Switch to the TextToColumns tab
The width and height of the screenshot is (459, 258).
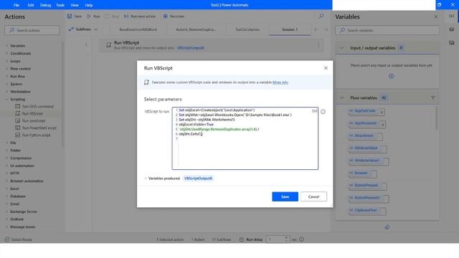click(x=247, y=29)
